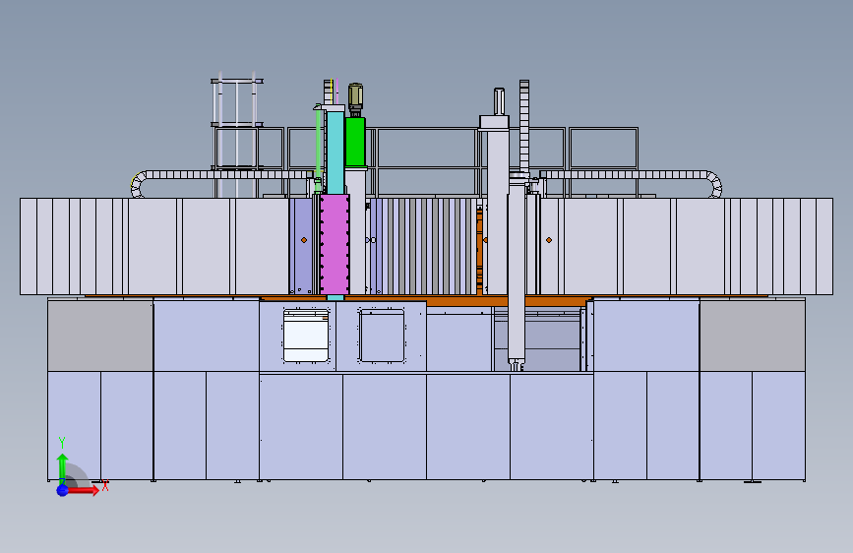Pick the curved end of the left cable chain
This screenshot has width=853, height=553.
tap(138, 184)
